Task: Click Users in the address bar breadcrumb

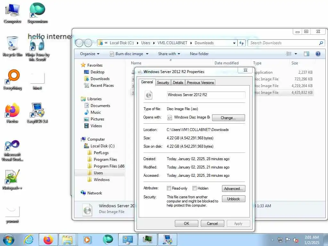Action: (x=146, y=43)
